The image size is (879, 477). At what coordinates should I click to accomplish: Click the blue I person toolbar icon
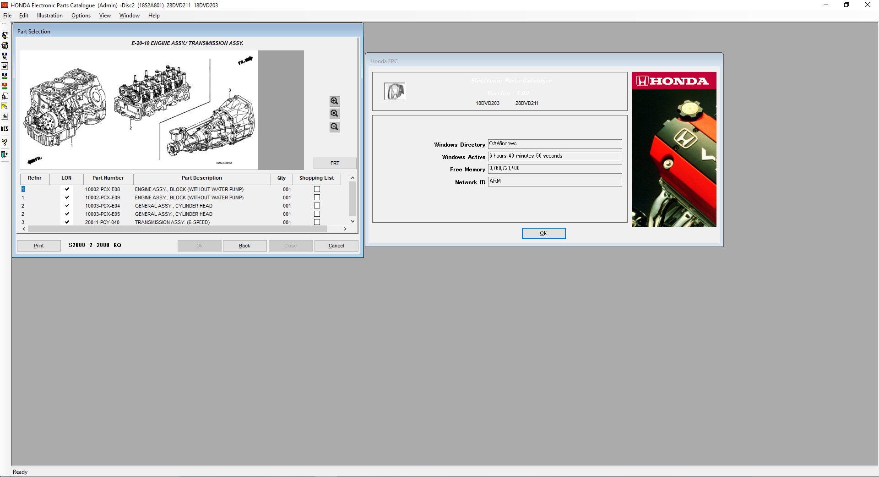point(5,56)
